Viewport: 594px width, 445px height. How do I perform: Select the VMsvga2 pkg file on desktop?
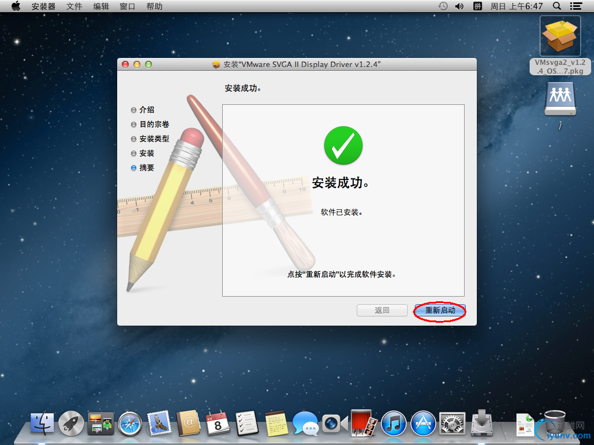tap(560, 45)
